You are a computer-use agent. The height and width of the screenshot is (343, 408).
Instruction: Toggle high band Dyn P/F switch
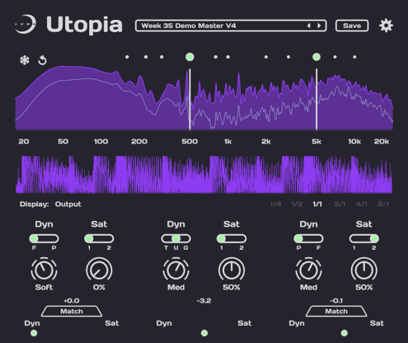click(308, 238)
